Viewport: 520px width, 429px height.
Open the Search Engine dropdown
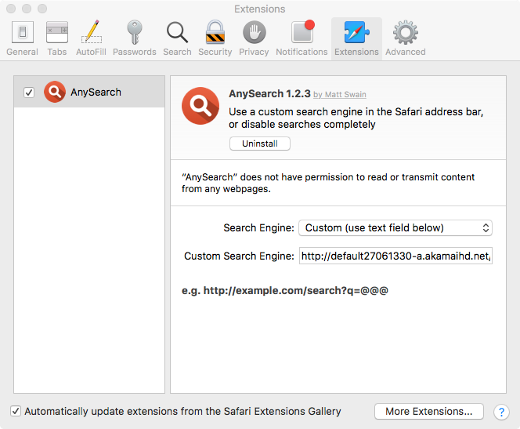coord(395,227)
